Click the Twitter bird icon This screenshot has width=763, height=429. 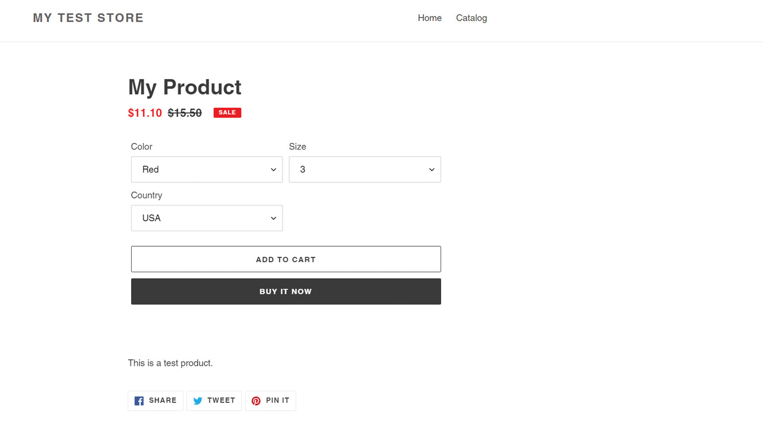(x=197, y=400)
